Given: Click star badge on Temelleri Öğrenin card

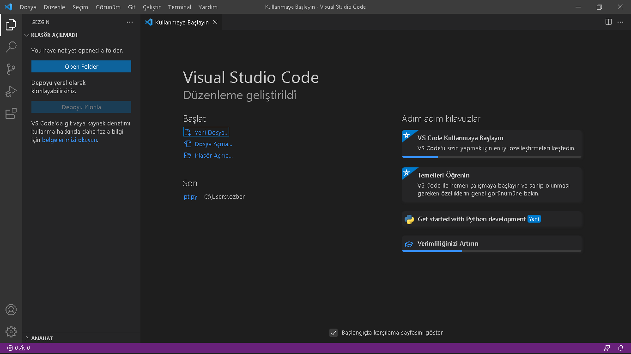Looking at the screenshot, I should click(407, 172).
